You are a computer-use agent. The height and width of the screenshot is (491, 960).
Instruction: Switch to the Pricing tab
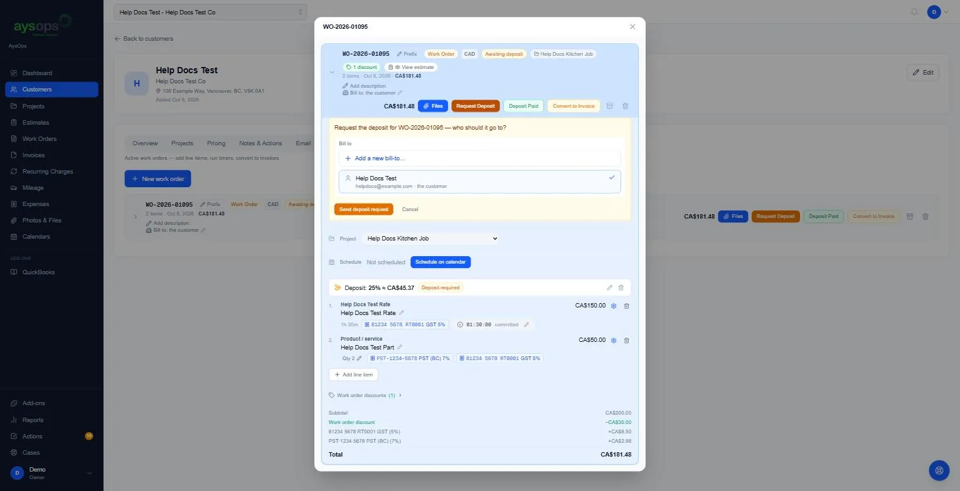click(216, 143)
